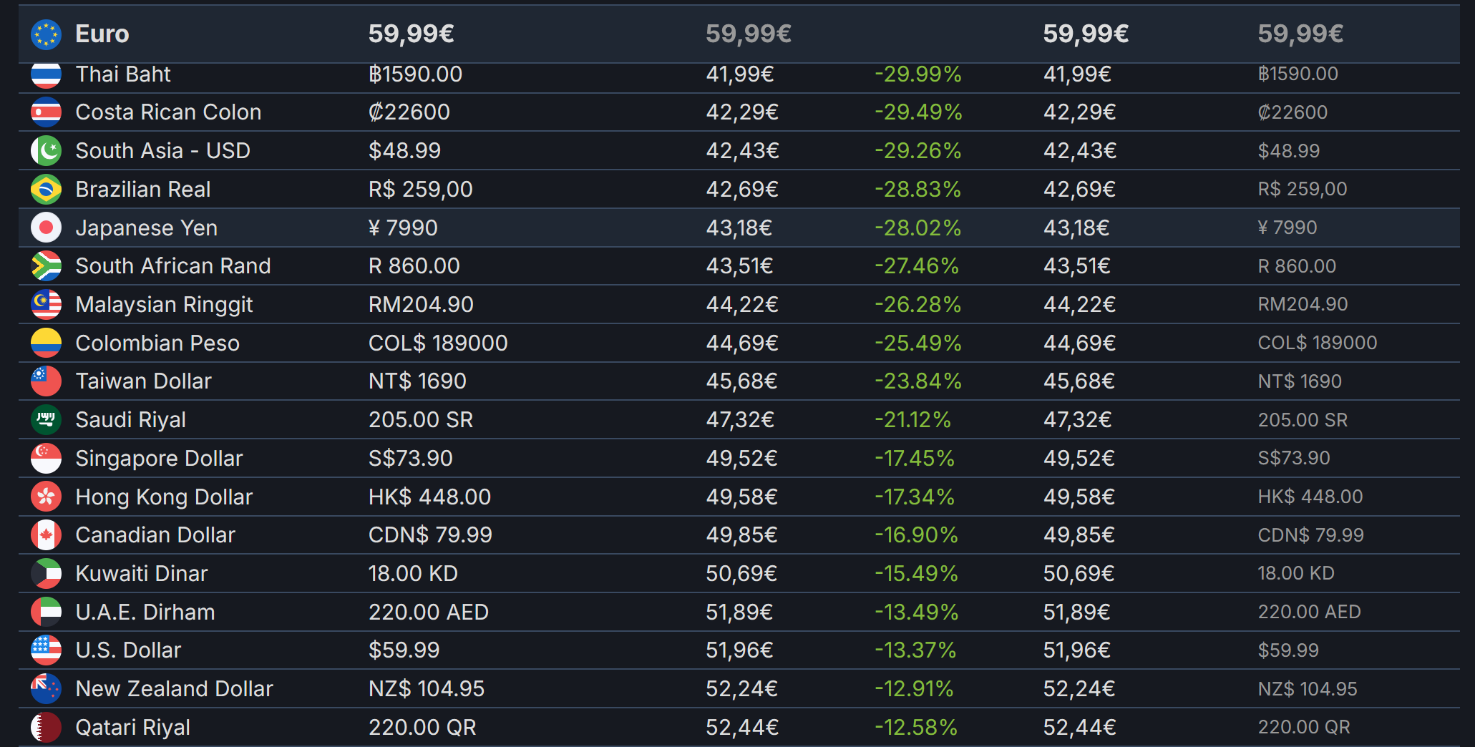Viewport: 1475px width, 747px height.
Task: Select the "Malaysian Ringgit" currency name
Action: point(164,305)
